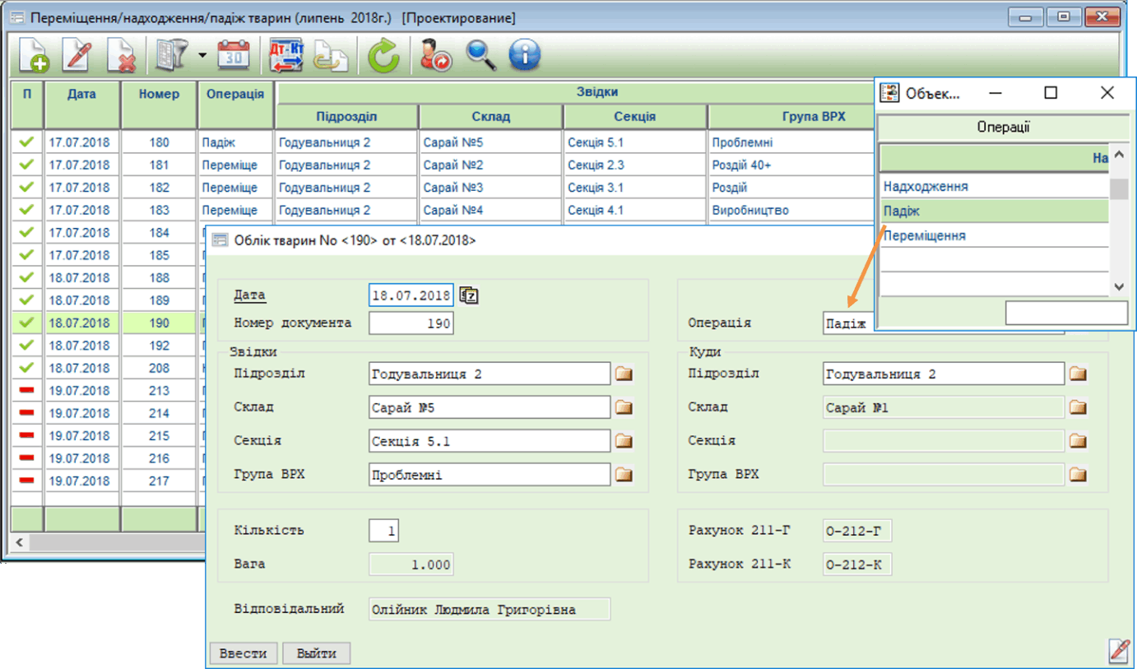The width and height of the screenshot is (1137, 669).
Task: Click the user redirect icon in toolbar
Action: [436, 56]
